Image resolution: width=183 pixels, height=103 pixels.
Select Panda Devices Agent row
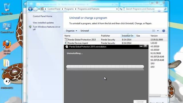point(116,43)
